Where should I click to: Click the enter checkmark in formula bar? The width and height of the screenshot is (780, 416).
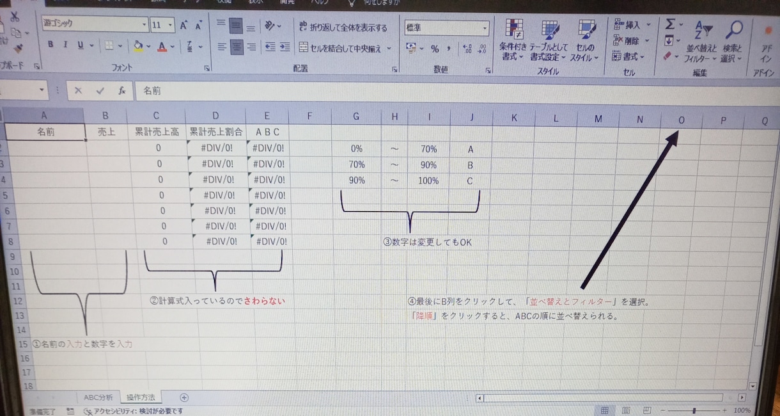click(100, 91)
